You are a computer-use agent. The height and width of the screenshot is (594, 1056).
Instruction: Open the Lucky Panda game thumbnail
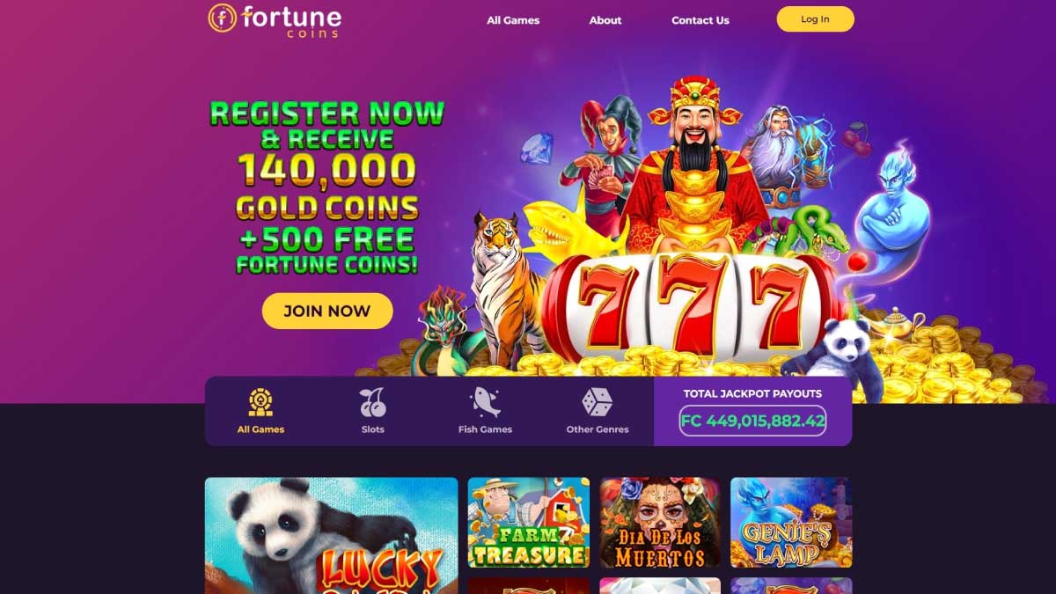[332, 535]
